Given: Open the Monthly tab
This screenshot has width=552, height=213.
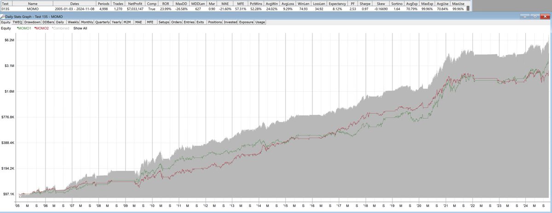Looking at the screenshot, I should coord(87,22).
